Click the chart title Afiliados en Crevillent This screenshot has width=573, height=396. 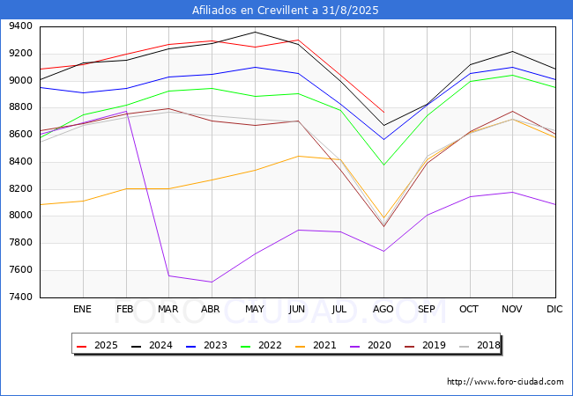(x=285, y=10)
